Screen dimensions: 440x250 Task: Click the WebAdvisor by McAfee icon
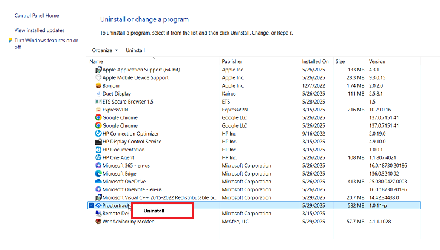click(98, 222)
